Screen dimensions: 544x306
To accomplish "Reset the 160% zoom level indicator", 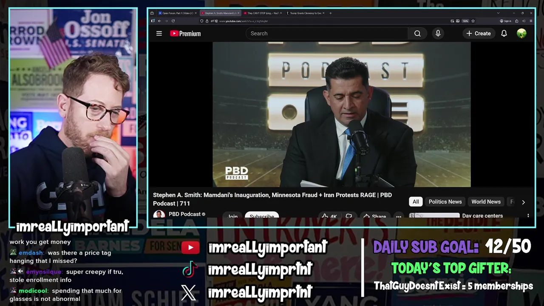I will pyautogui.click(x=465, y=21).
